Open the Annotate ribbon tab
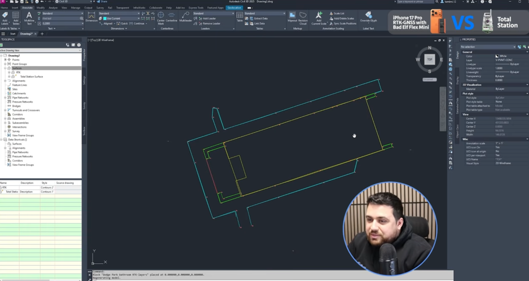Viewport: 529px width, 281px height. (x=27, y=8)
